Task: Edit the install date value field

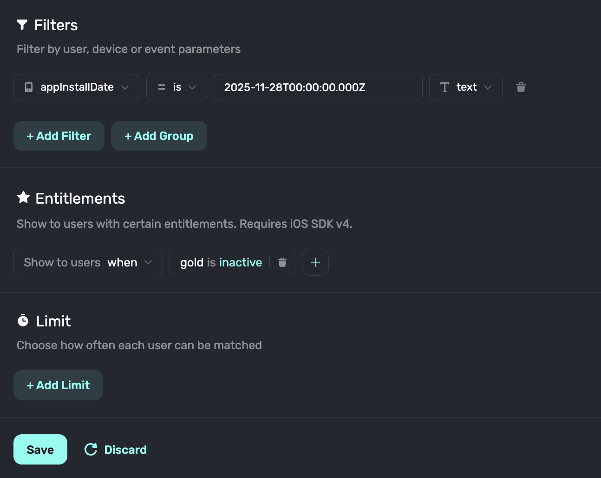Action: coord(318,87)
